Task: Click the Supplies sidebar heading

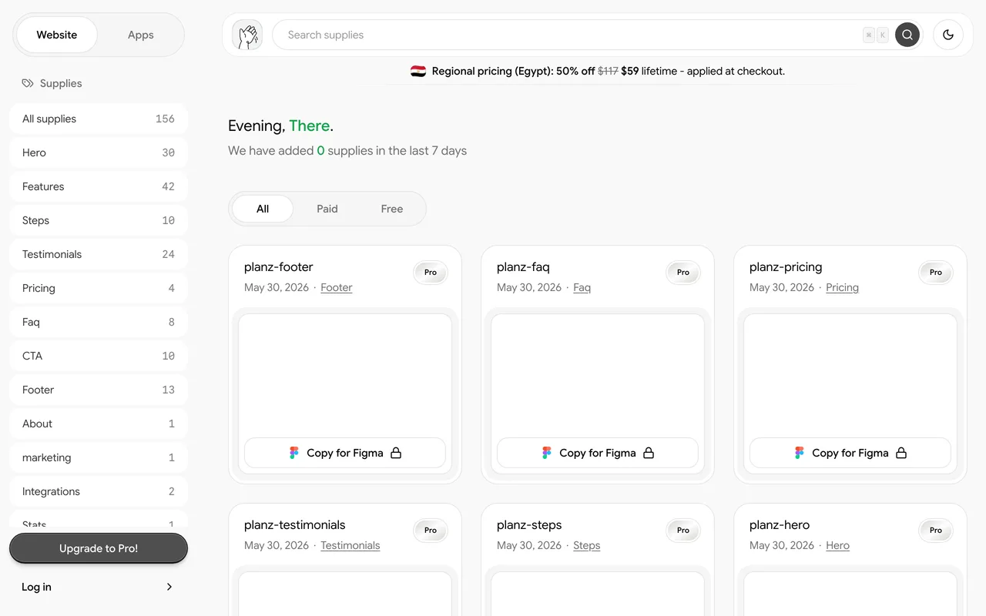Action: (x=61, y=83)
